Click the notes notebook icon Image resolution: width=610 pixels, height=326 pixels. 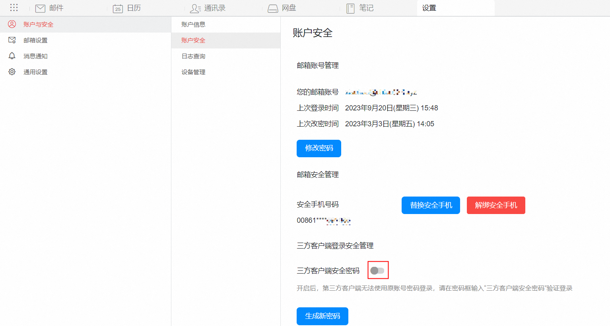350,8
